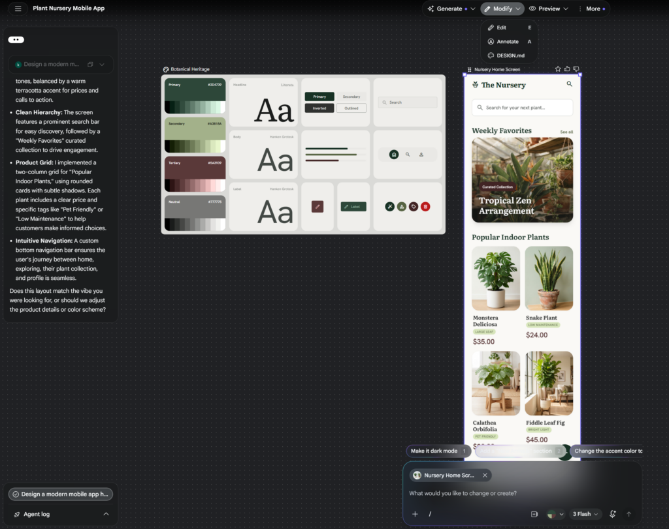This screenshot has height=529, width=669.
Task: Click the Botanical Heritage palette icon
Action: [x=166, y=69]
